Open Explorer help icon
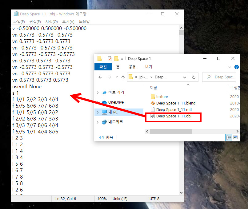 (236, 67)
